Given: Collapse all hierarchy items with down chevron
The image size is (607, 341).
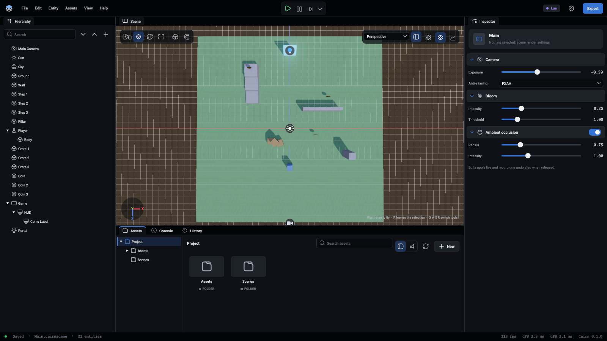Looking at the screenshot, I should click(83, 34).
